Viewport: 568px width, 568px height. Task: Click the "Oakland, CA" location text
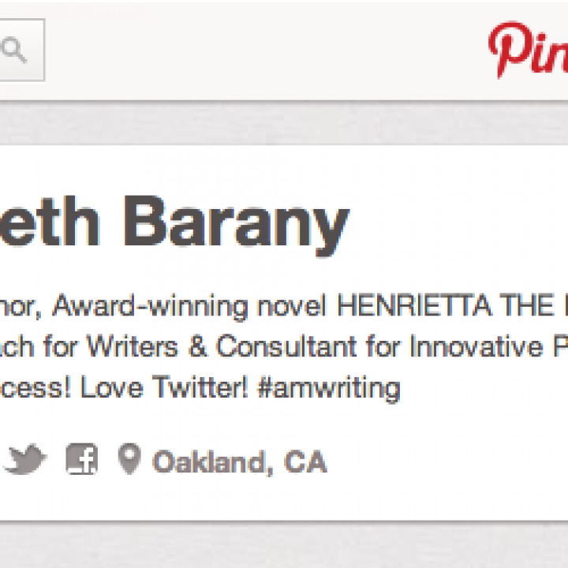[239, 461]
